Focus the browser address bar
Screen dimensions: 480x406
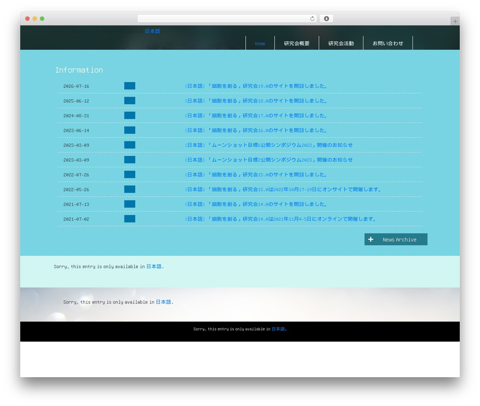227,19
